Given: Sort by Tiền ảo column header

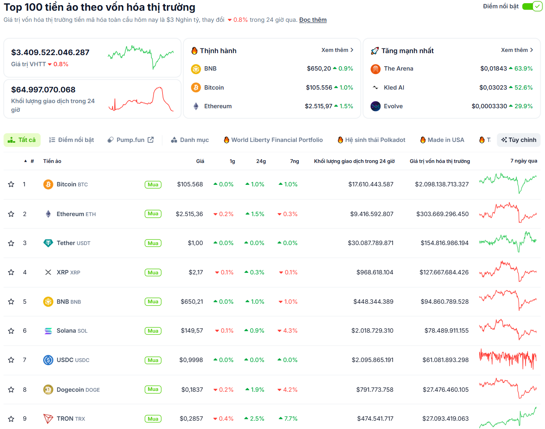Looking at the screenshot, I should 52,161.
